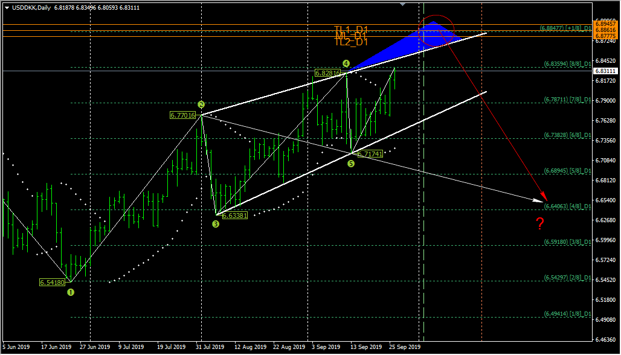Select the green wave marker number 3
This screenshot has height=355, width=621.
coord(216,224)
